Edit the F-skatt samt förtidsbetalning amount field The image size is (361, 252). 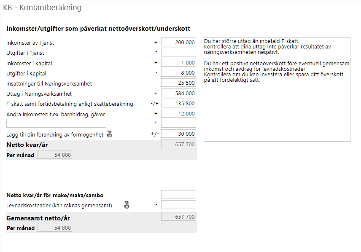pos(178,103)
